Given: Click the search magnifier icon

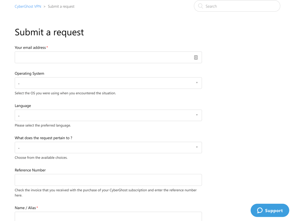Looking at the screenshot, I should (x=200, y=6).
